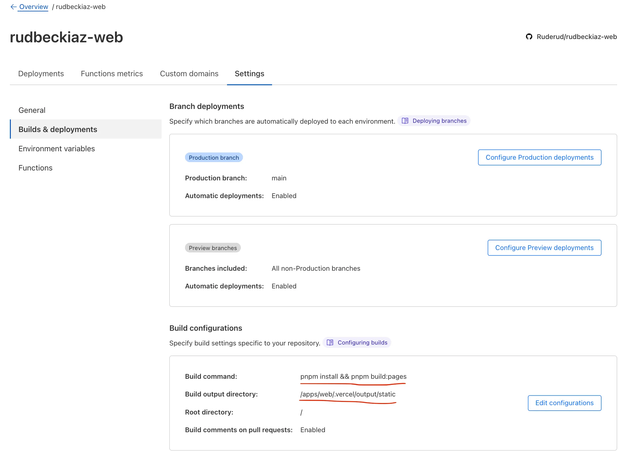Go back to the Overview page
The image size is (624, 464).
[x=33, y=7]
